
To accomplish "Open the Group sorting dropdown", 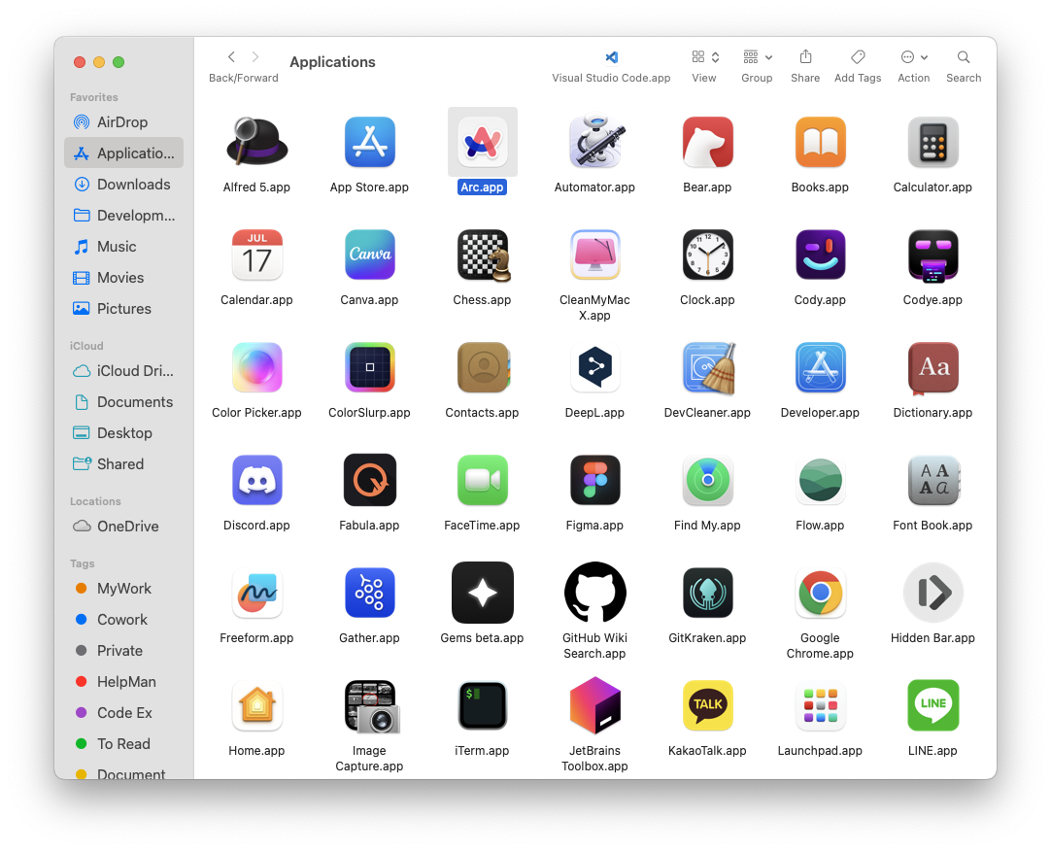I will 758,57.
